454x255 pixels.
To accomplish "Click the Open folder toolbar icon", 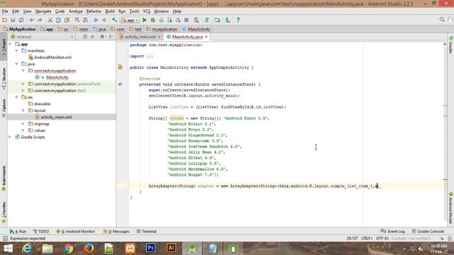I will [5, 20].
